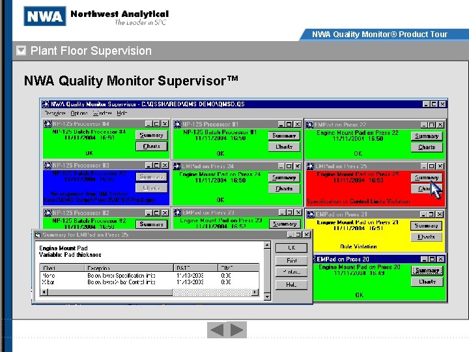The width and height of the screenshot is (469, 352).
Task: Click the NP-125 Processor #3 window icon
Action: pyautogui.click(x=48, y=165)
